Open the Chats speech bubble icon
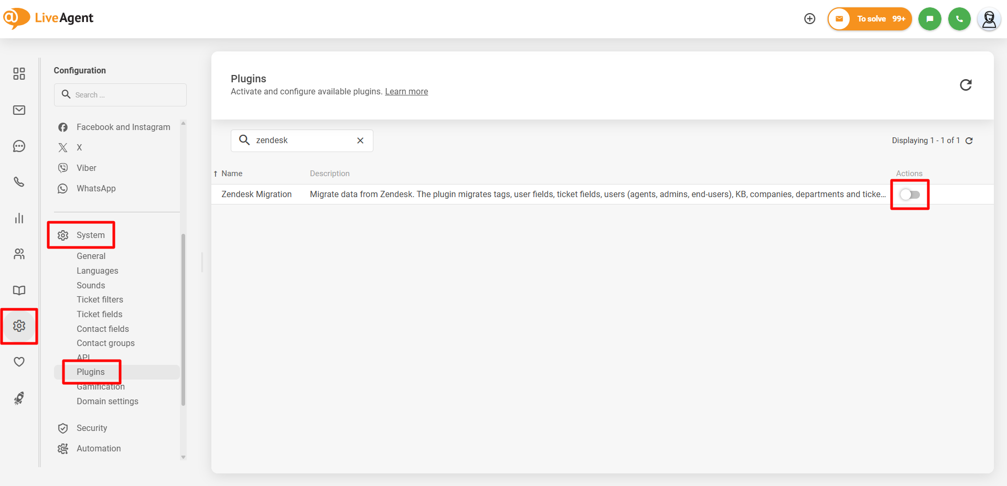Viewport: 1007px width, 486px height. coord(19,146)
